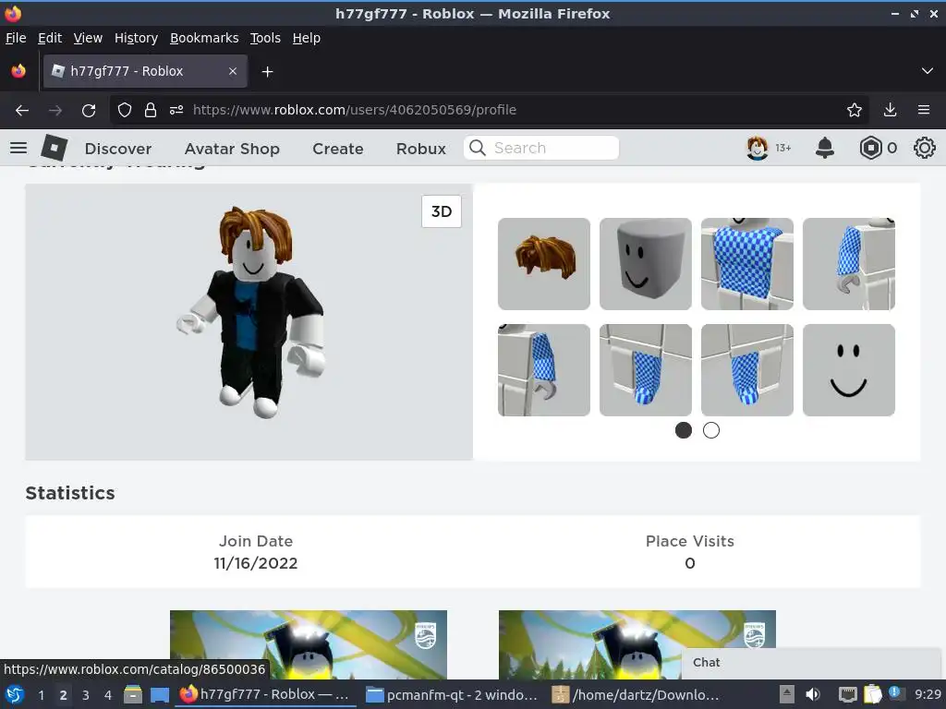Screen dimensions: 946x709
Task: Go to the Avatar Shop
Action: click(232, 149)
